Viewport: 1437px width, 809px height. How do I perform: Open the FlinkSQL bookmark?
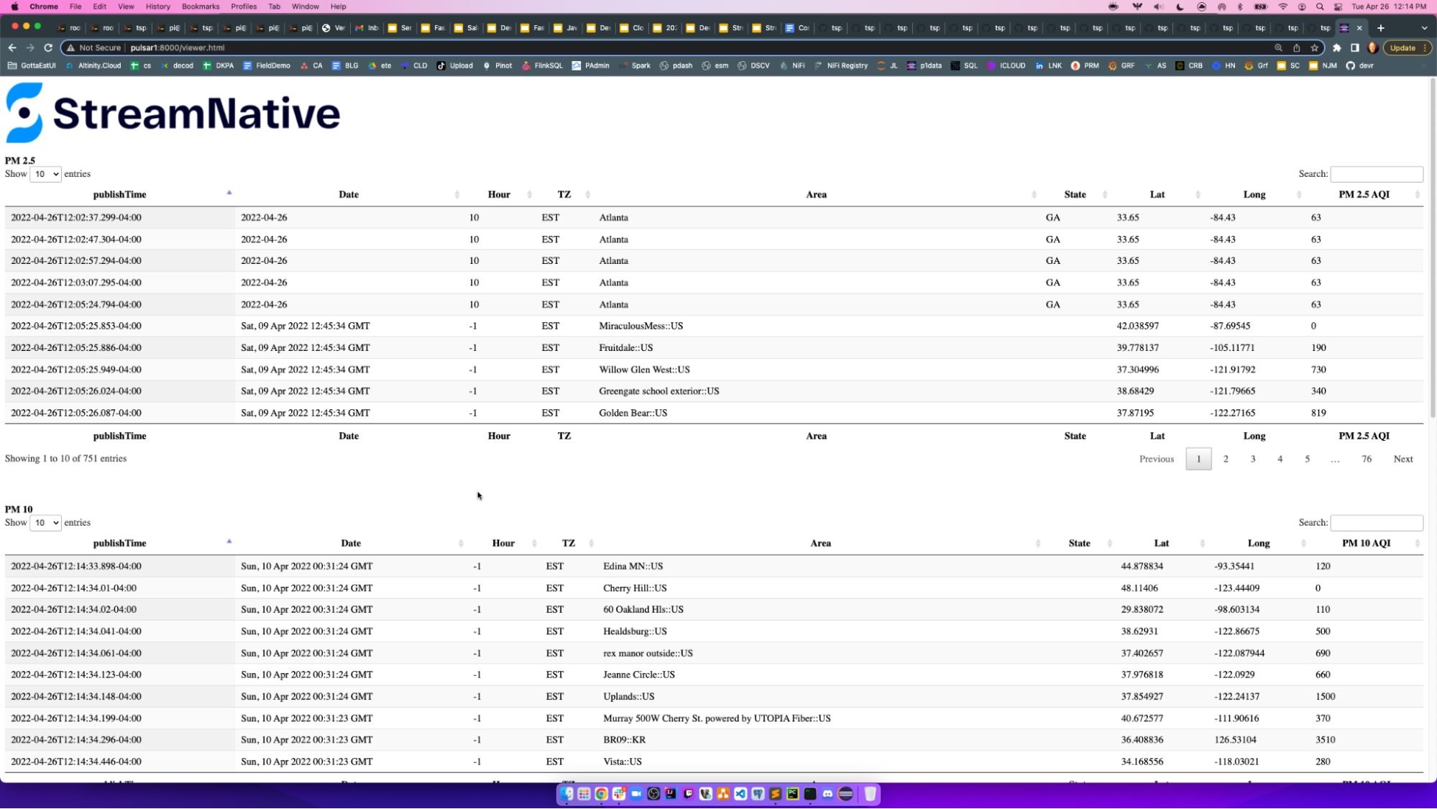click(x=542, y=65)
